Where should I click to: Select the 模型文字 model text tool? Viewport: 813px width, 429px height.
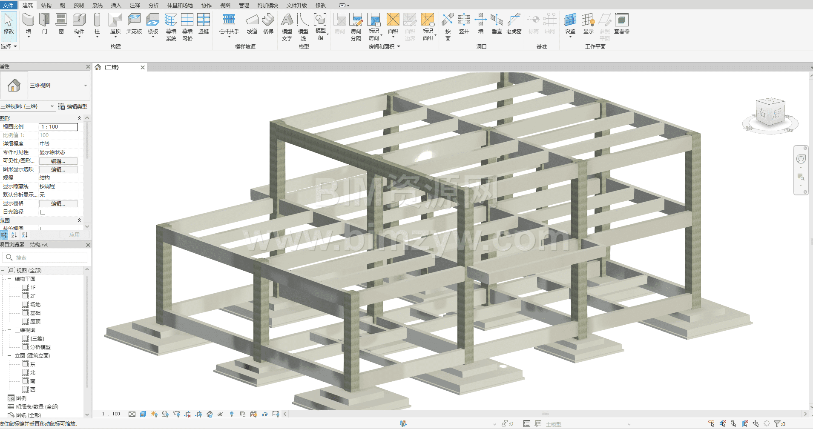[287, 20]
